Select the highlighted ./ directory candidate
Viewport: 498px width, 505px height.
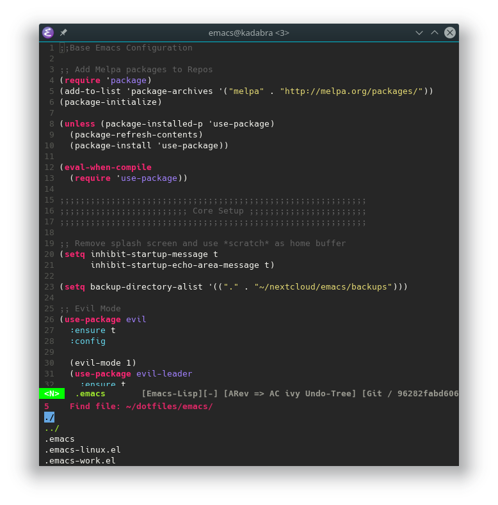coord(49,417)
